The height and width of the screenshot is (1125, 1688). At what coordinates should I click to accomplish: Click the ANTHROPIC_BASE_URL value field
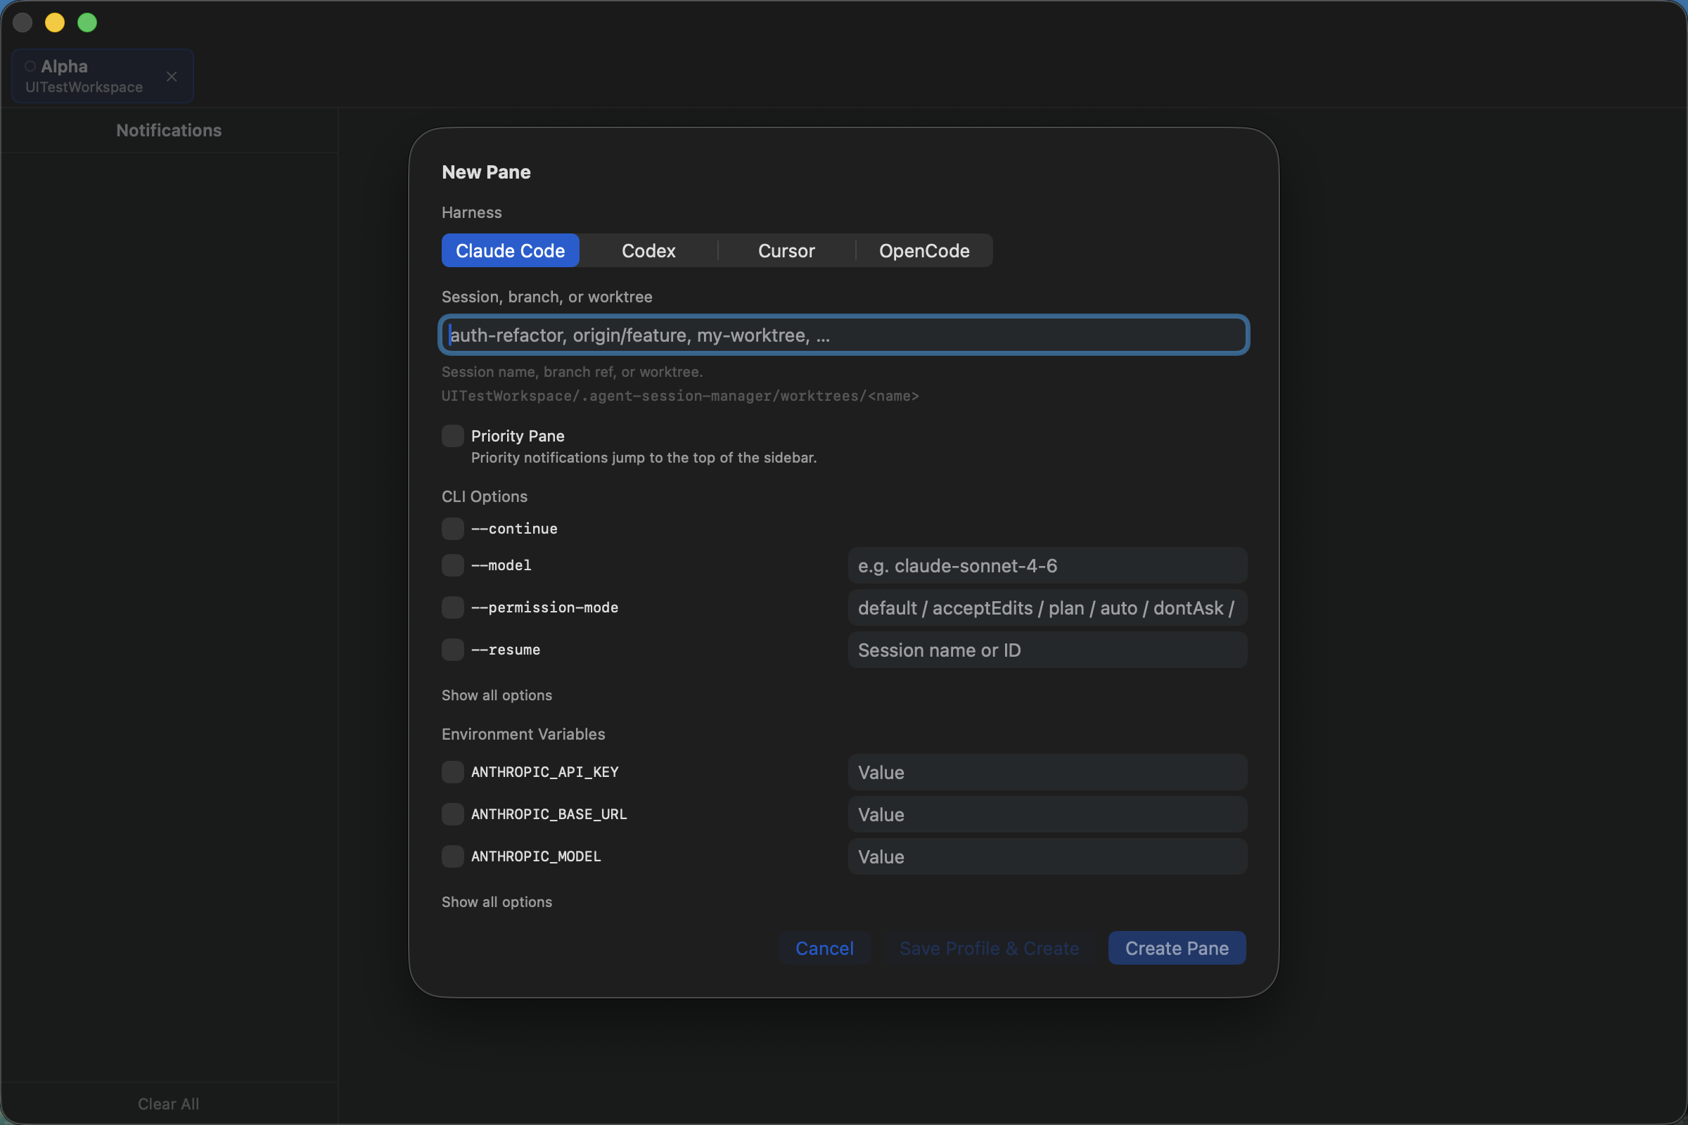tap(1048, 814)
